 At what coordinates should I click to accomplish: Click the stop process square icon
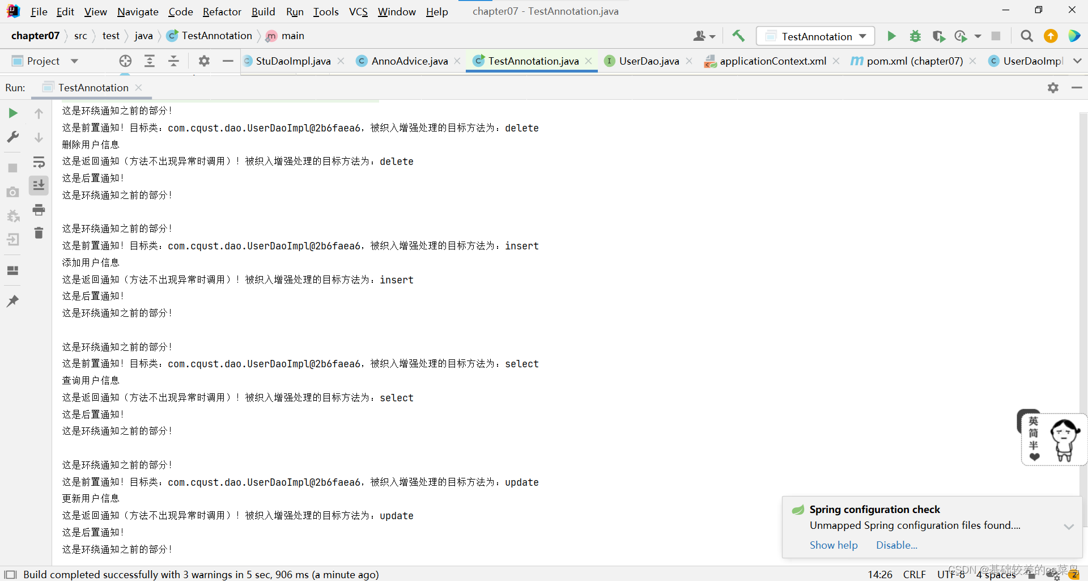point(12,168)
